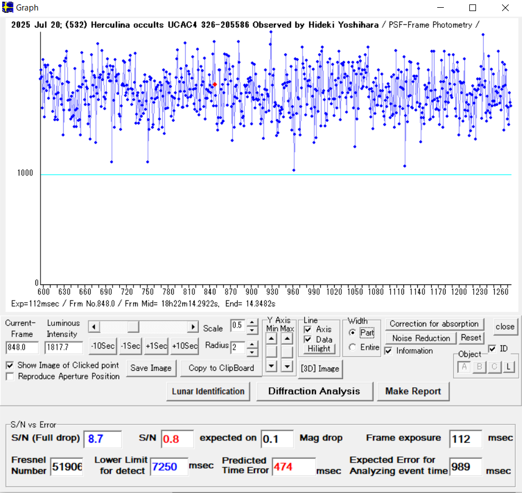Click the Mag drop input field
The width and height of the screenshot is (522, 493).
pos(277,438)
